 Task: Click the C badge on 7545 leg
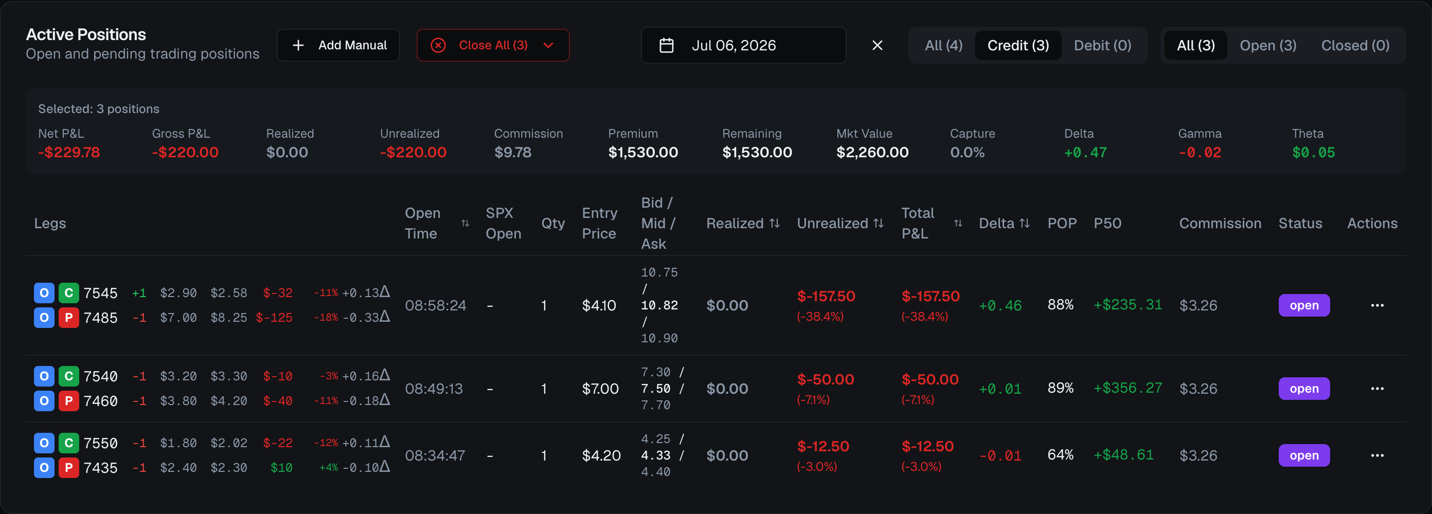[x=69, y=293]
